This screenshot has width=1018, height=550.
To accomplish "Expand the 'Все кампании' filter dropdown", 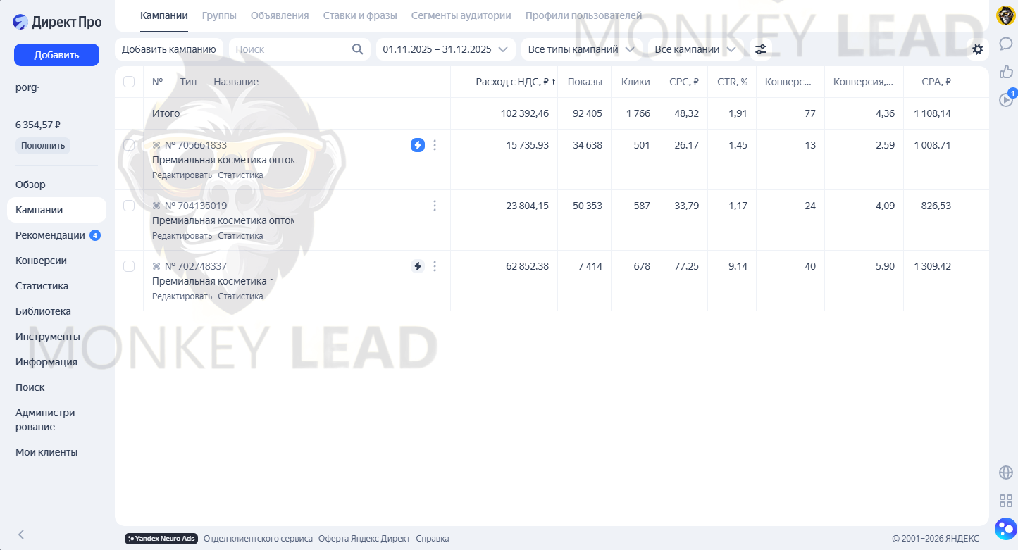I will click(695, 49).
